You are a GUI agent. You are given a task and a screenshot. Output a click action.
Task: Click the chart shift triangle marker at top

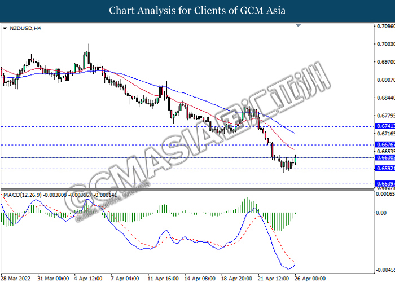tap(299, 25)
